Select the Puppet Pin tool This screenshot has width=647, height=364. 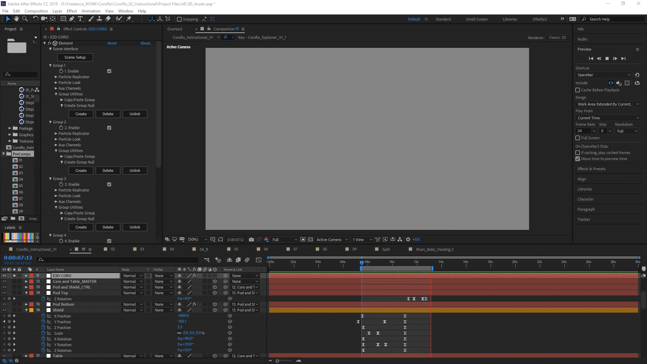point(129,19)
